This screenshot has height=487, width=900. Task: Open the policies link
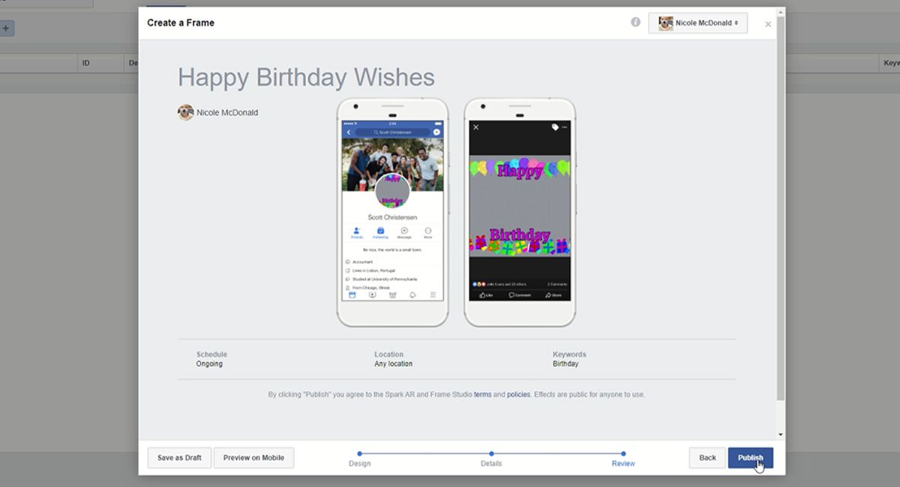[518, 394]
